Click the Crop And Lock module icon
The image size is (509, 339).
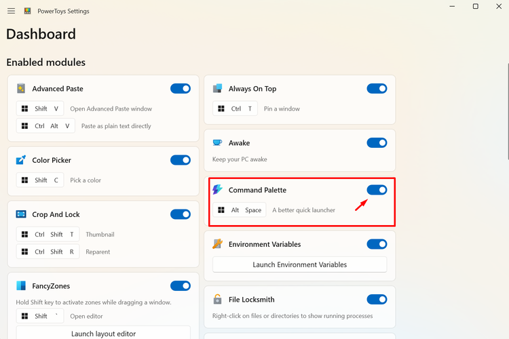point(21,214)
